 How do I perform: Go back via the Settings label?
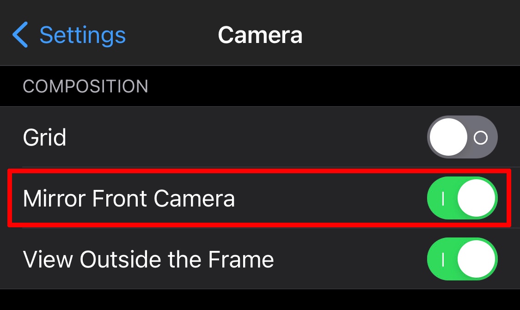tap(82, 35)
